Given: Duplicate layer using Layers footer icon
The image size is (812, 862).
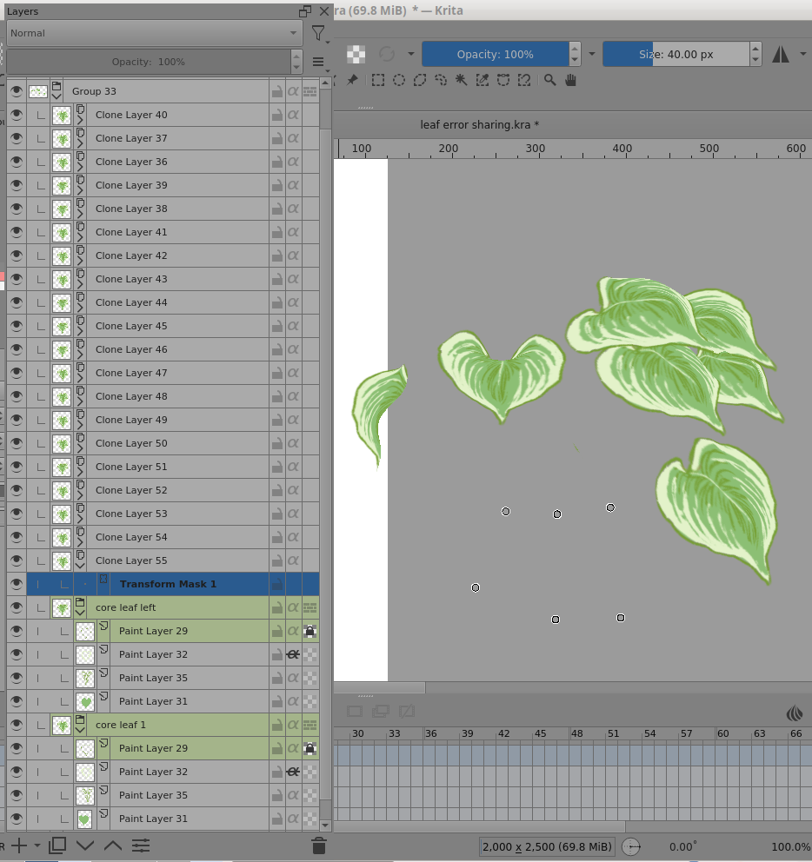Looking at the screenshot, I should pyautogui.click(x=57, y=845).
